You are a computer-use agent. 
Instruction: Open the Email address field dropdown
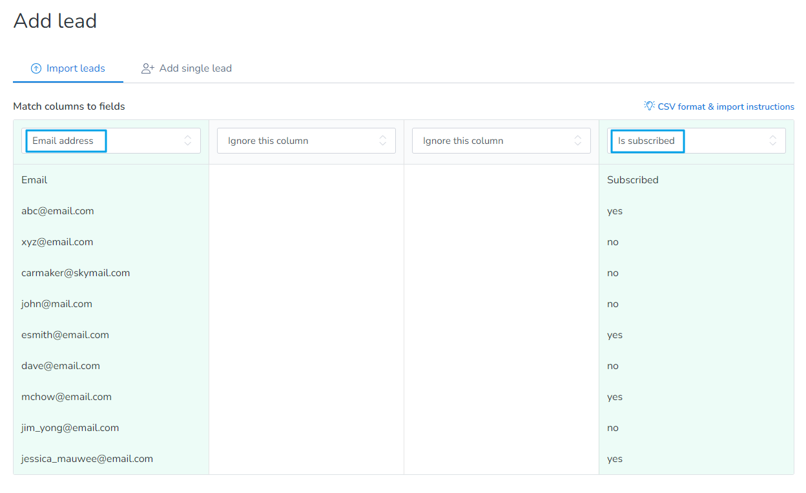tap(111, 141)
